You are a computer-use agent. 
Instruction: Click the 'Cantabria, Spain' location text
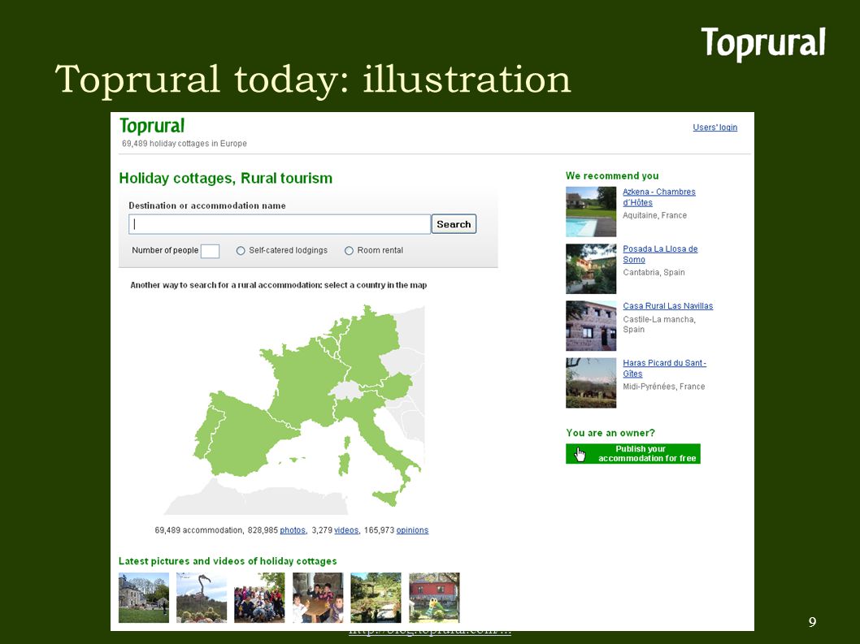click(654, 272)
